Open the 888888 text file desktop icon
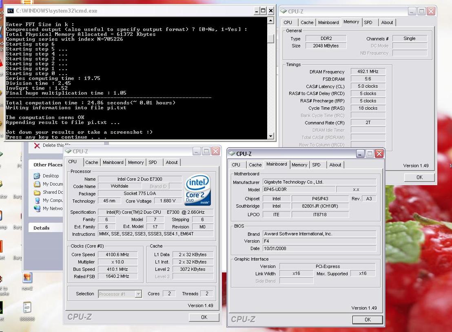 tap(27, 307)
